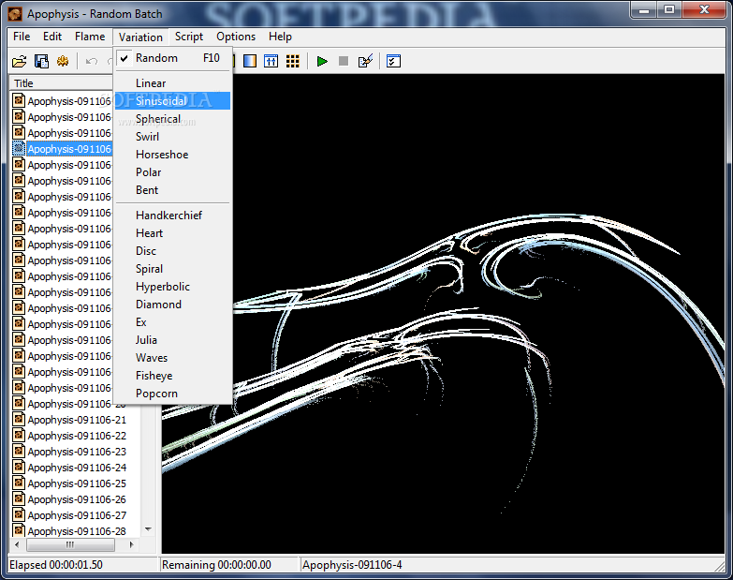The width and height of the screenshot is (733, 580).
Task: Select the Heart variation
Action: pos(173,233)
